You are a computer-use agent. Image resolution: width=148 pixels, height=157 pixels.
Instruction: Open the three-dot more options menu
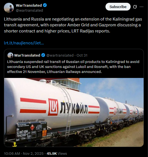click(141, 7)
